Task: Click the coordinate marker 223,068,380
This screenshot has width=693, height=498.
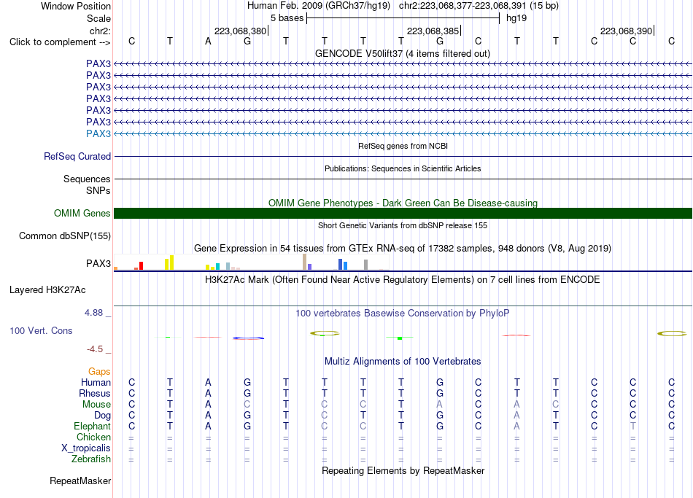Action: [x=241, y=31]
